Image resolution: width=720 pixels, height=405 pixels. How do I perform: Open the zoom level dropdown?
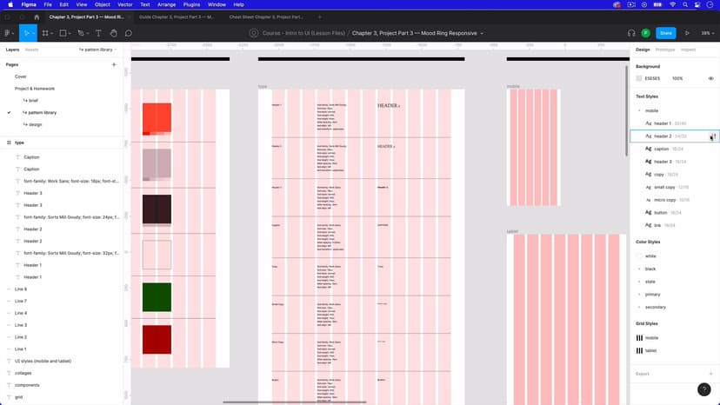707,33
